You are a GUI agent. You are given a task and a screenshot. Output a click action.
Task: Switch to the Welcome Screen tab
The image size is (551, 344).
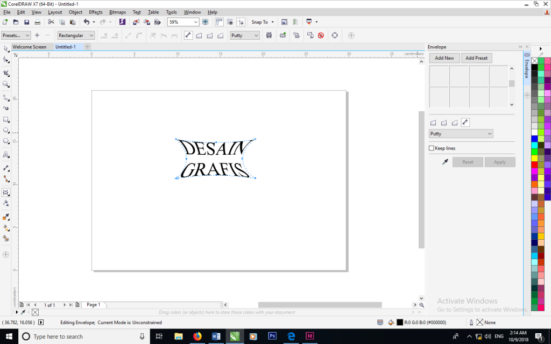30,47
